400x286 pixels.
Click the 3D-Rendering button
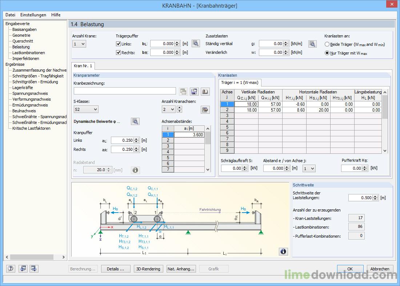point(148,269)
